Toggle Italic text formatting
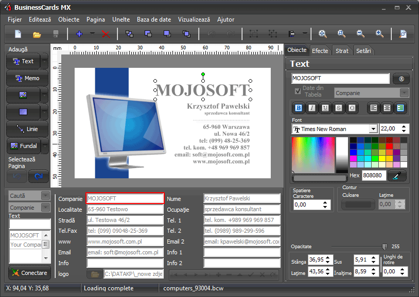Viewport: 419px width, 297px height. coord(312,108)
